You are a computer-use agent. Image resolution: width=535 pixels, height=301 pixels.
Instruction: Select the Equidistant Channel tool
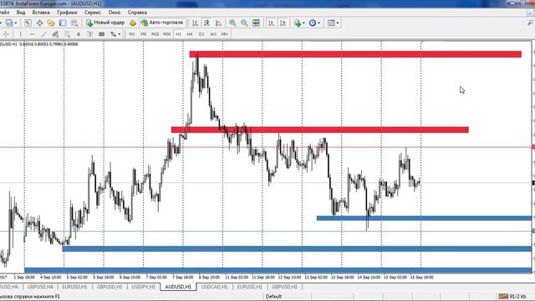[55, 34]
